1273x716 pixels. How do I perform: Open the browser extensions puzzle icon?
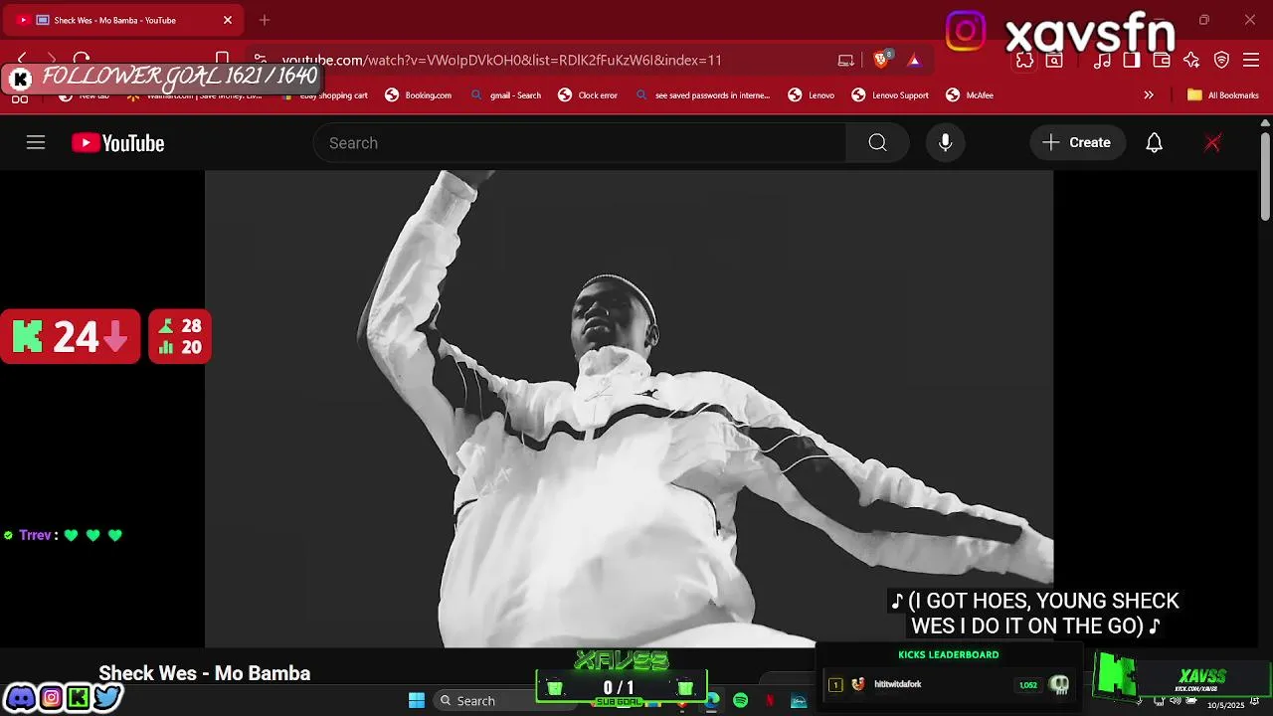1024,61
